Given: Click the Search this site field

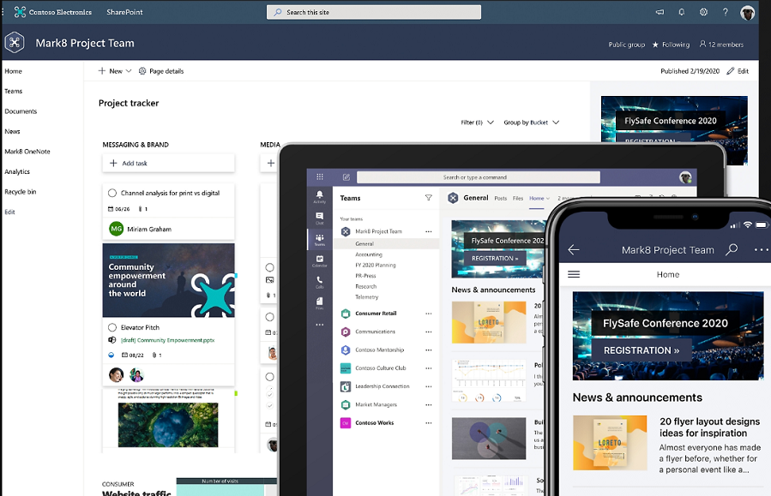Looking at the screenshot, I should 373,12.
